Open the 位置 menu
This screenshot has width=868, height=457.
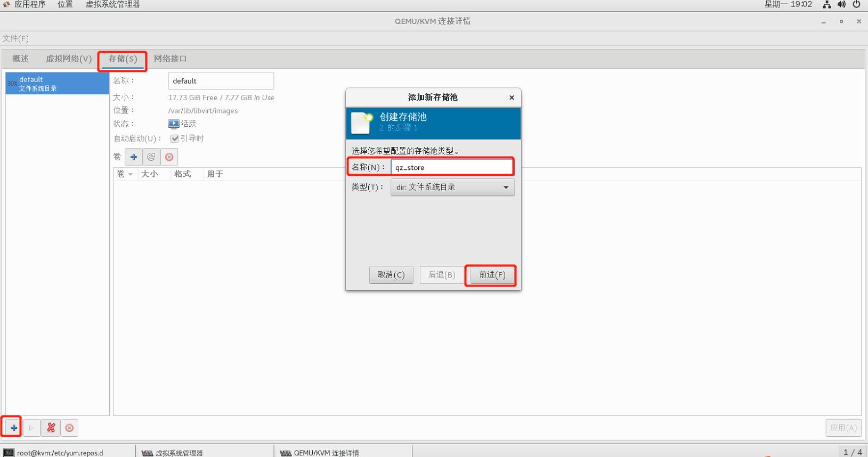pyautogui.click(x=65, y=4)
